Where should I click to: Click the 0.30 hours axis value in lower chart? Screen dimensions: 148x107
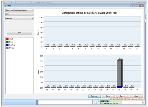click(x=41, y=56)
